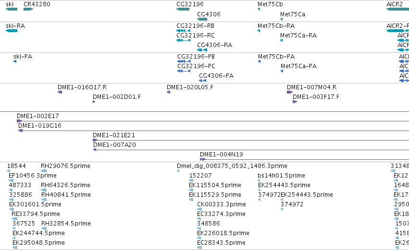
Task: Select the CG32196-PC protein glyph
Action: click(x=184, y=71)
